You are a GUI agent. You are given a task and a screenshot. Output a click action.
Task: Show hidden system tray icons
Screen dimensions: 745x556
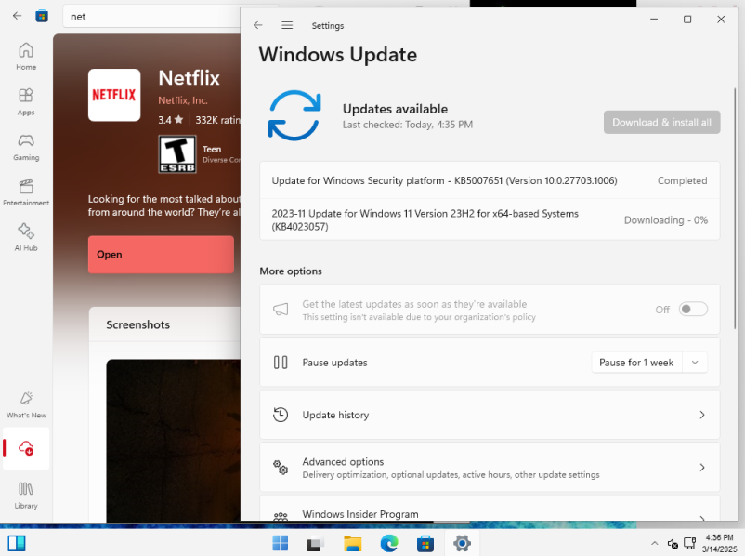pos(654,543)
